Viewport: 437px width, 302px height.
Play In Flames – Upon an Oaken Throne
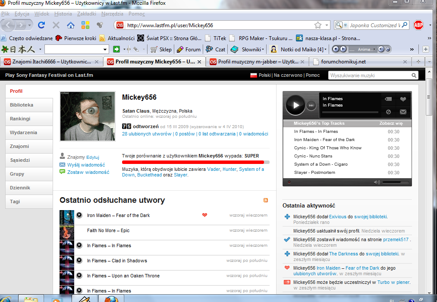coord(79,275)
